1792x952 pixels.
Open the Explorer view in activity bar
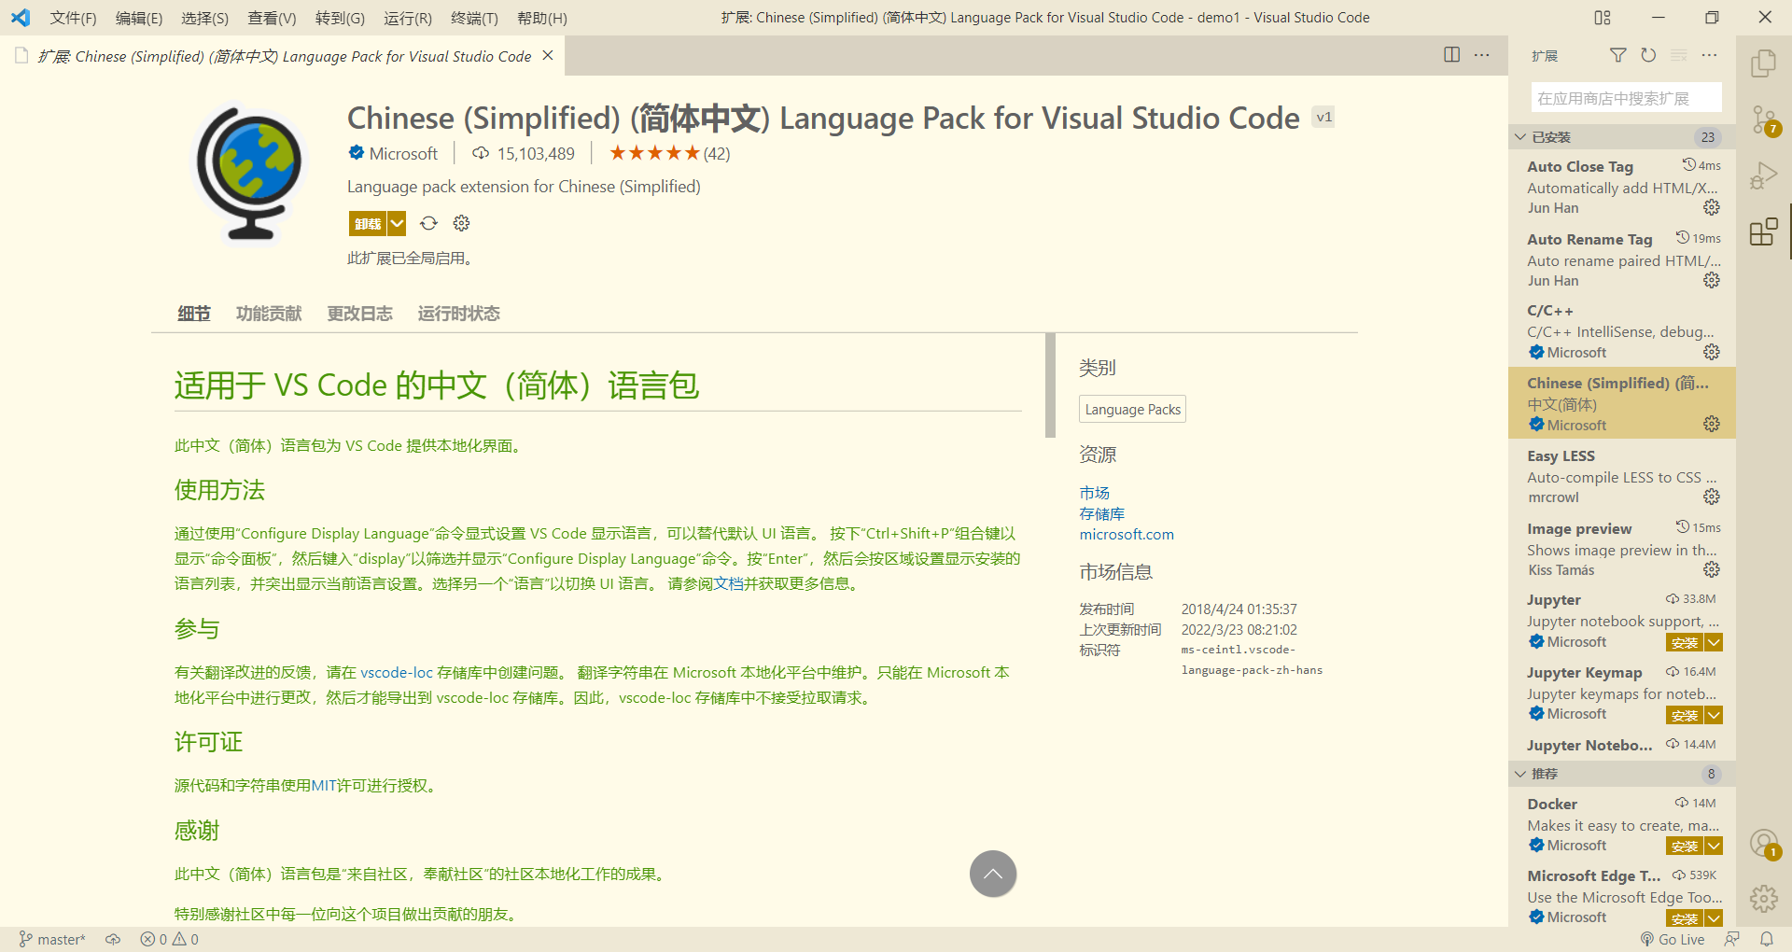(1763, 63)
